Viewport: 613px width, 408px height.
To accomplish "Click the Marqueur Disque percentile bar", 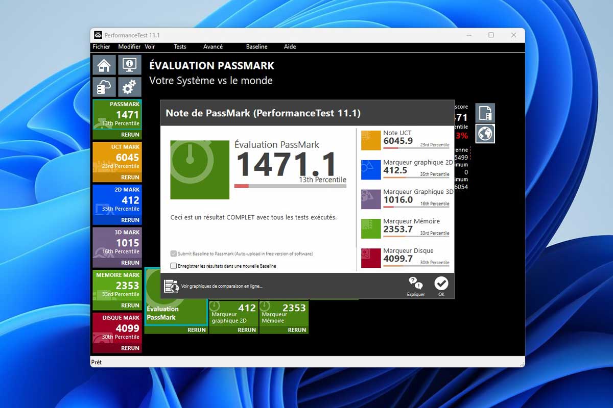I will click(416, 266).
